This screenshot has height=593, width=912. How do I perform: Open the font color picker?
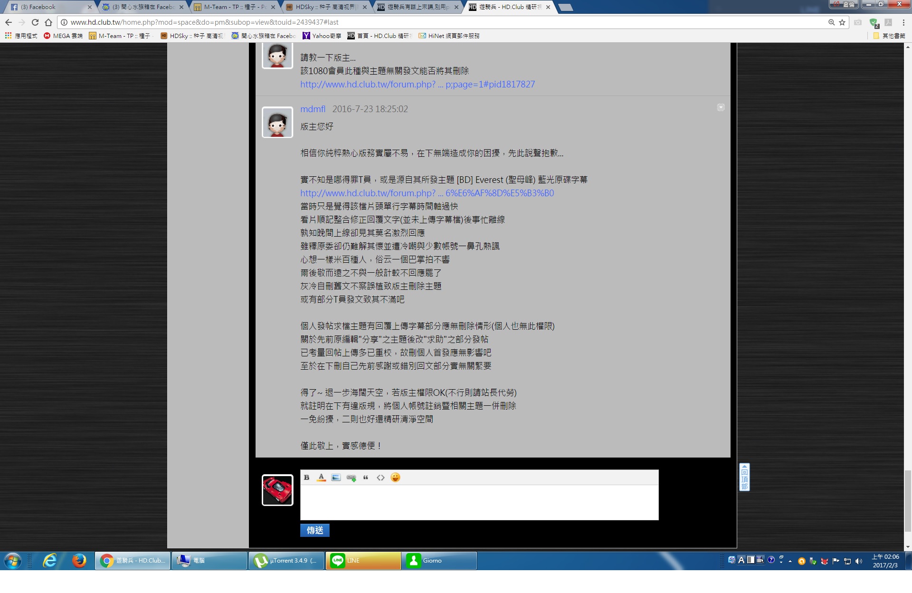point(322,478)
